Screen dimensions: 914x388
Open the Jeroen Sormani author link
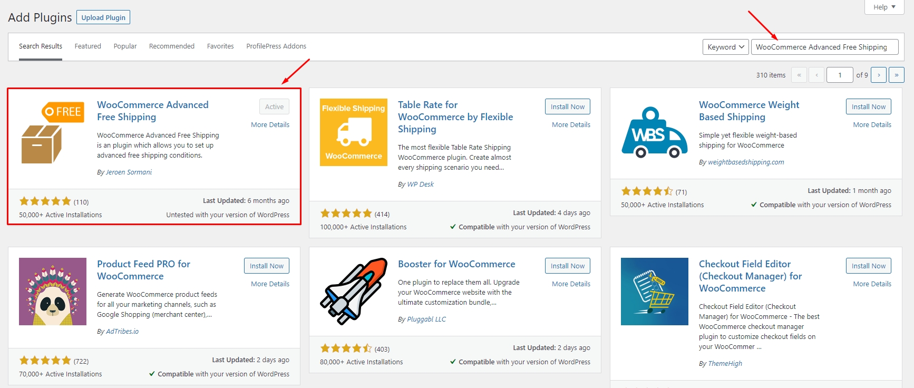pyautogui.click(x=129, y=172)
